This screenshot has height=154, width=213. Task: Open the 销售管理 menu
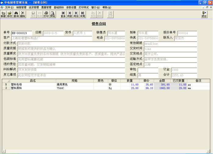(x=21, y=7)
